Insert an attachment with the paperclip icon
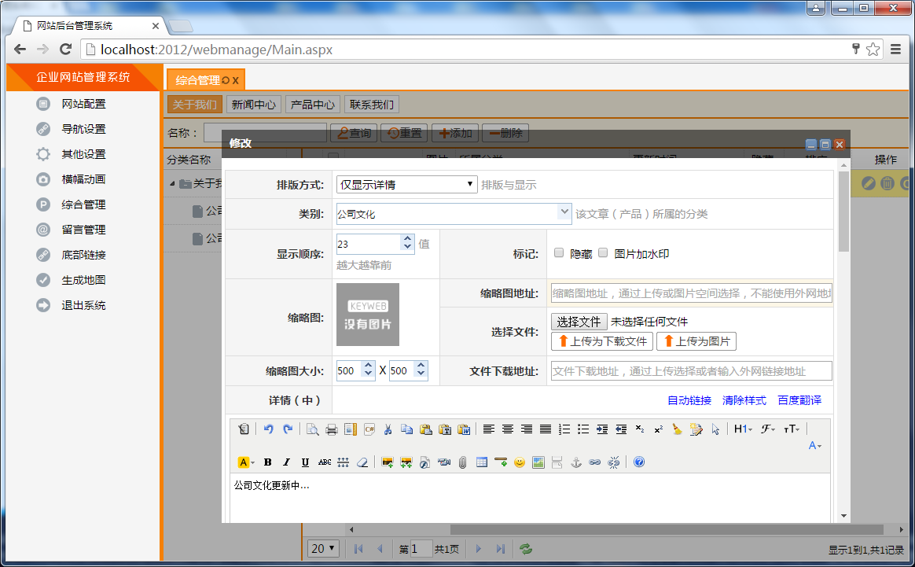The width and height of the screenshot is (915, 567). pyautogui.click(x=463, y=462)
